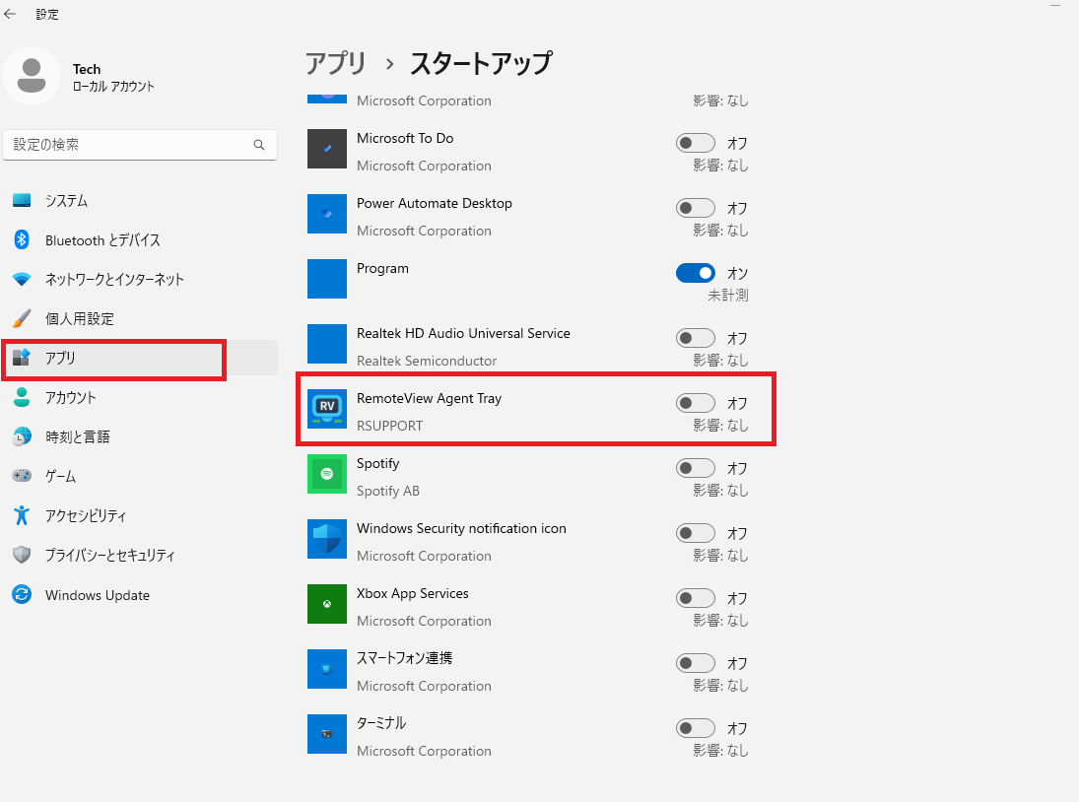Screen dimensions: 1079x802
Task: Enable Power Automate Desktop startup toggle
Action: click(x=696, y=208)
